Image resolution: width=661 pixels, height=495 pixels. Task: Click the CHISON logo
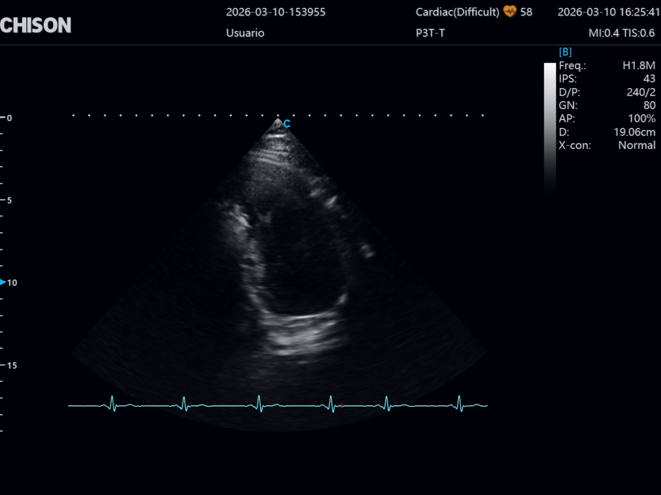point(36,25)
